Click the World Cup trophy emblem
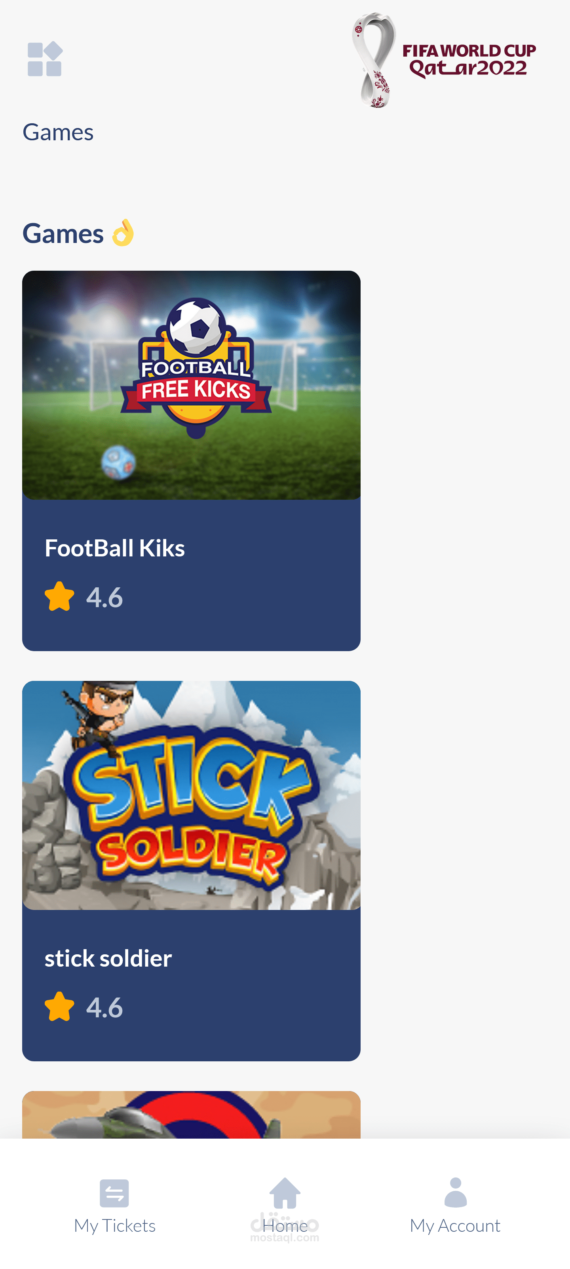 (374, 60)
